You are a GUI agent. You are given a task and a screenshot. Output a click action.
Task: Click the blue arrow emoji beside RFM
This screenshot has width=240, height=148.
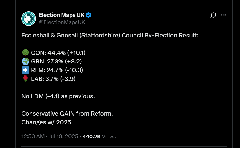25,70
